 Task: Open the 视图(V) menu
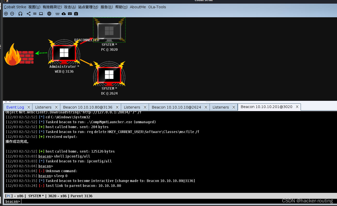pyautogui.click(x=34, y=7)
